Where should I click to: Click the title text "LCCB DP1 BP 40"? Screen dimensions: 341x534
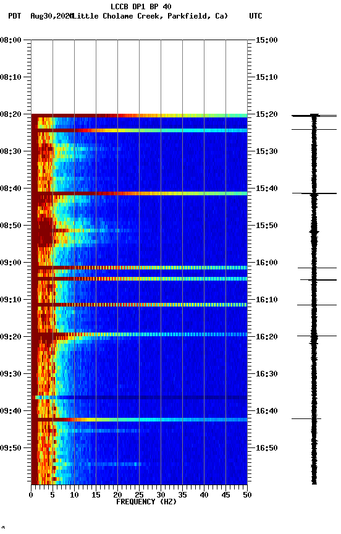coord(141,6)
